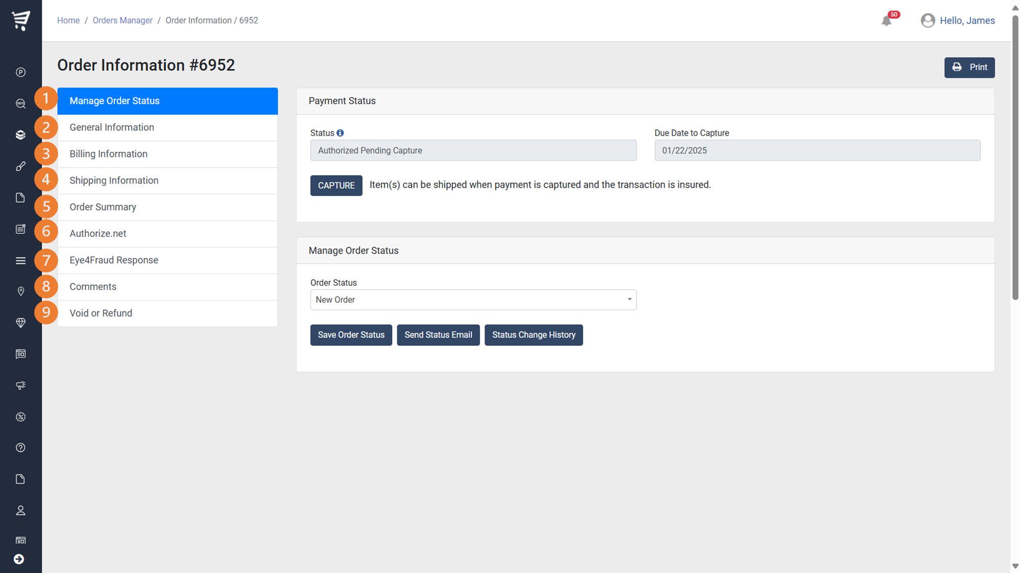
Task: Open the percent discount badge icon
Action: 20,417
